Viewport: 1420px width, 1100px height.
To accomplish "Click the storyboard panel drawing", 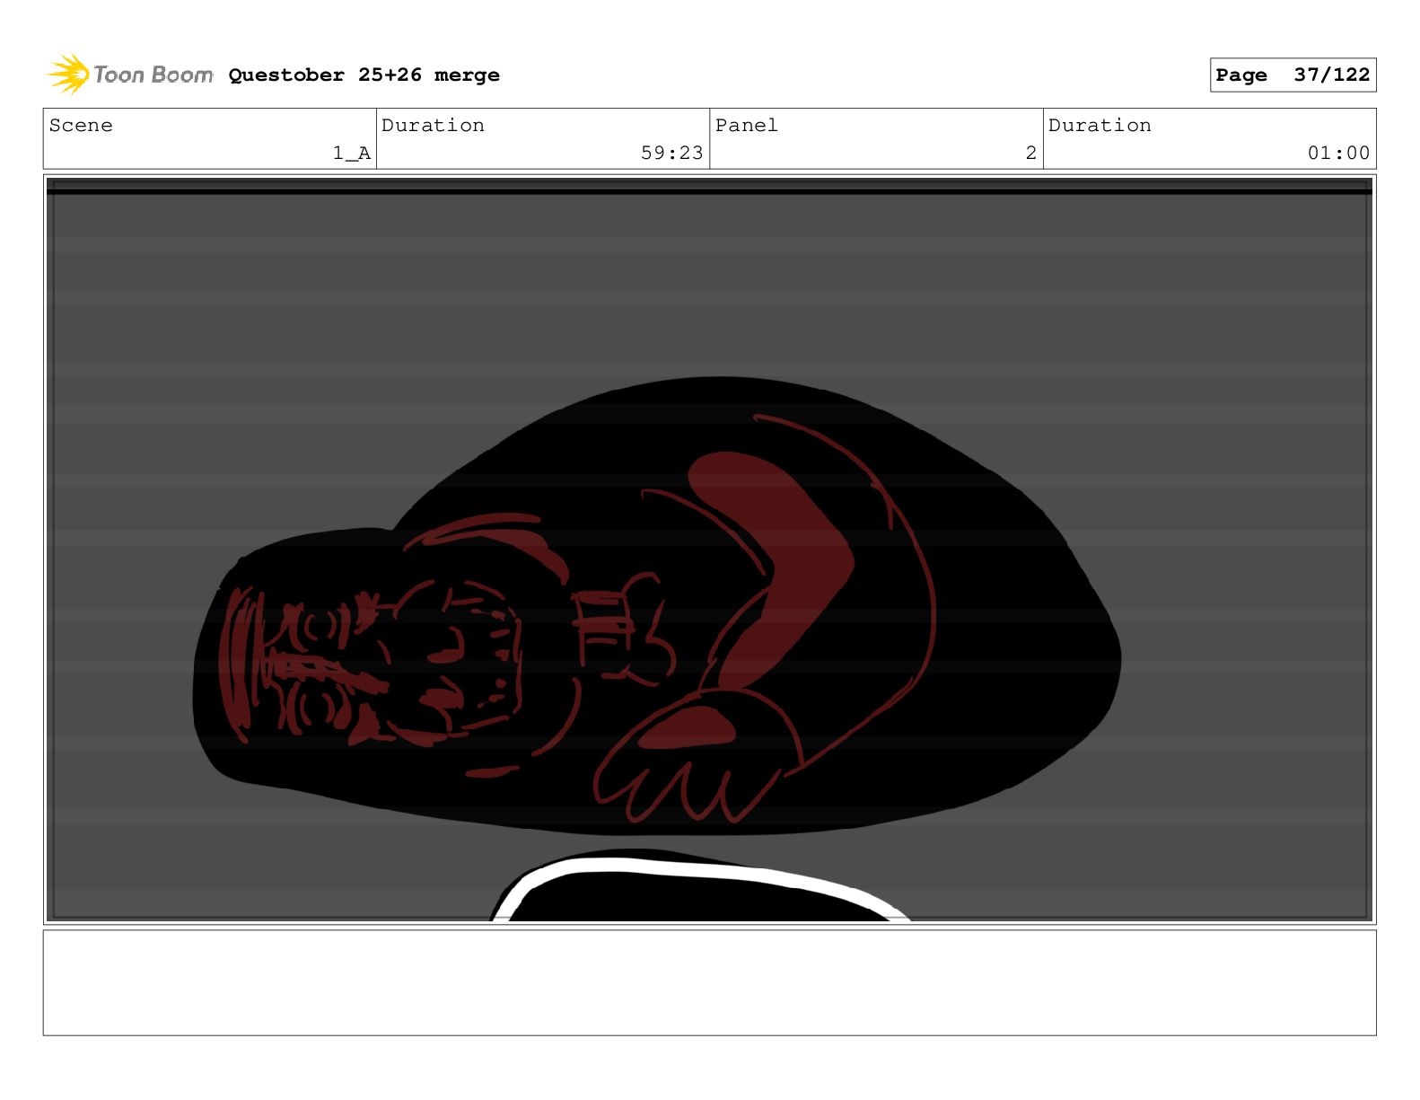I will coord(709,550).
